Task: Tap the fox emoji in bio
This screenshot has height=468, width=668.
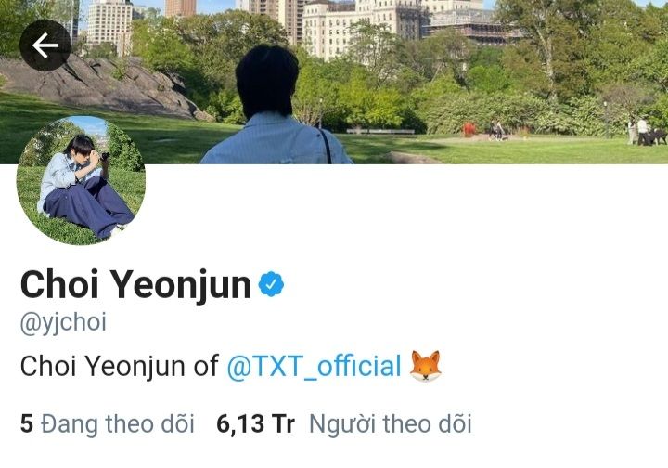Action: [x=425, y=366]
